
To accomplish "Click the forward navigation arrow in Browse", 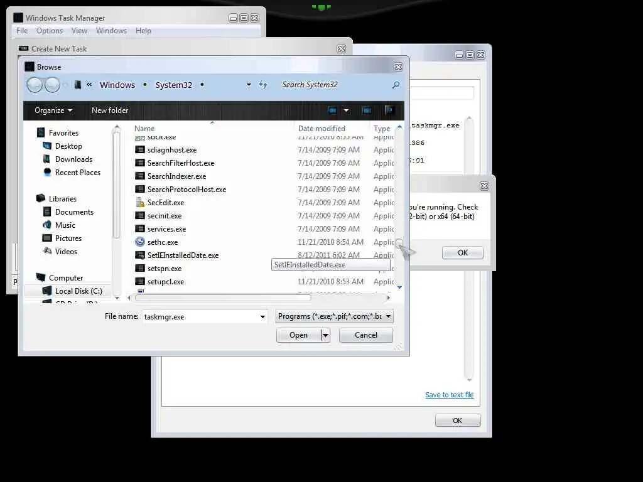I will pos(53,85).
